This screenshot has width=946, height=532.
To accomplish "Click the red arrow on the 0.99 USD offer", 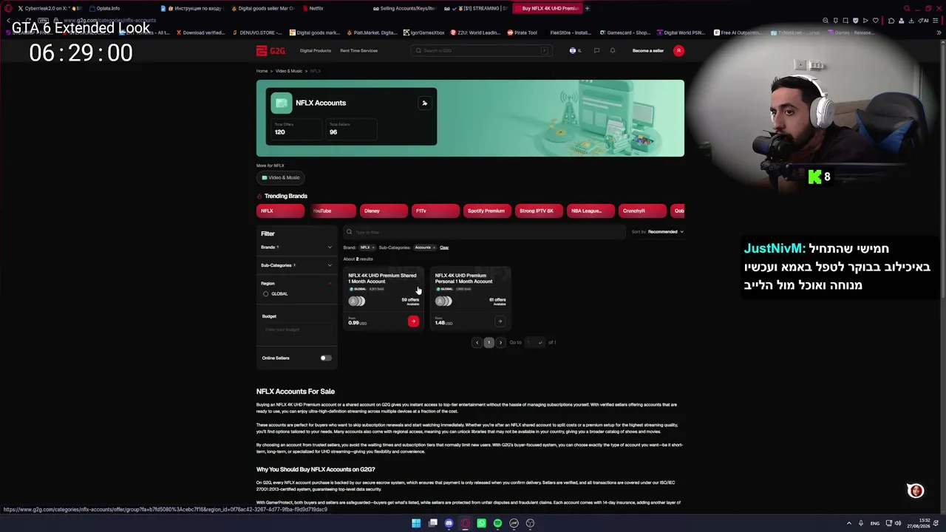I will click(413, 321).
